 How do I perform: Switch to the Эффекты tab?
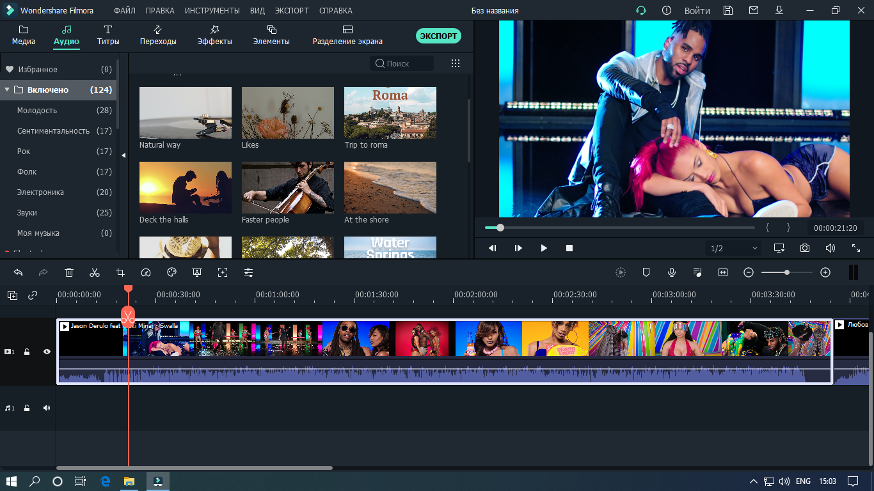215,35
